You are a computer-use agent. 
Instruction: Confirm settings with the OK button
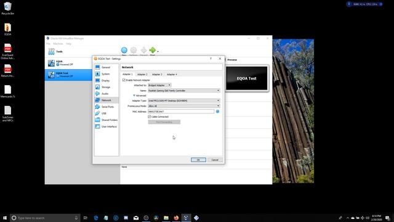[x=198, y=160]
